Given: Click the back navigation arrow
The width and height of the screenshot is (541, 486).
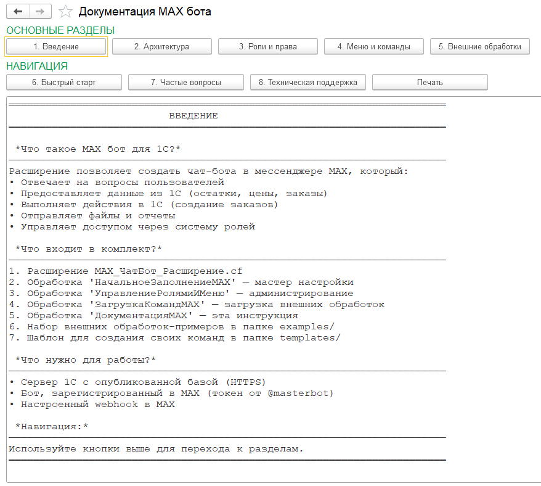Looking at the screenshot, I should point(18,11).
